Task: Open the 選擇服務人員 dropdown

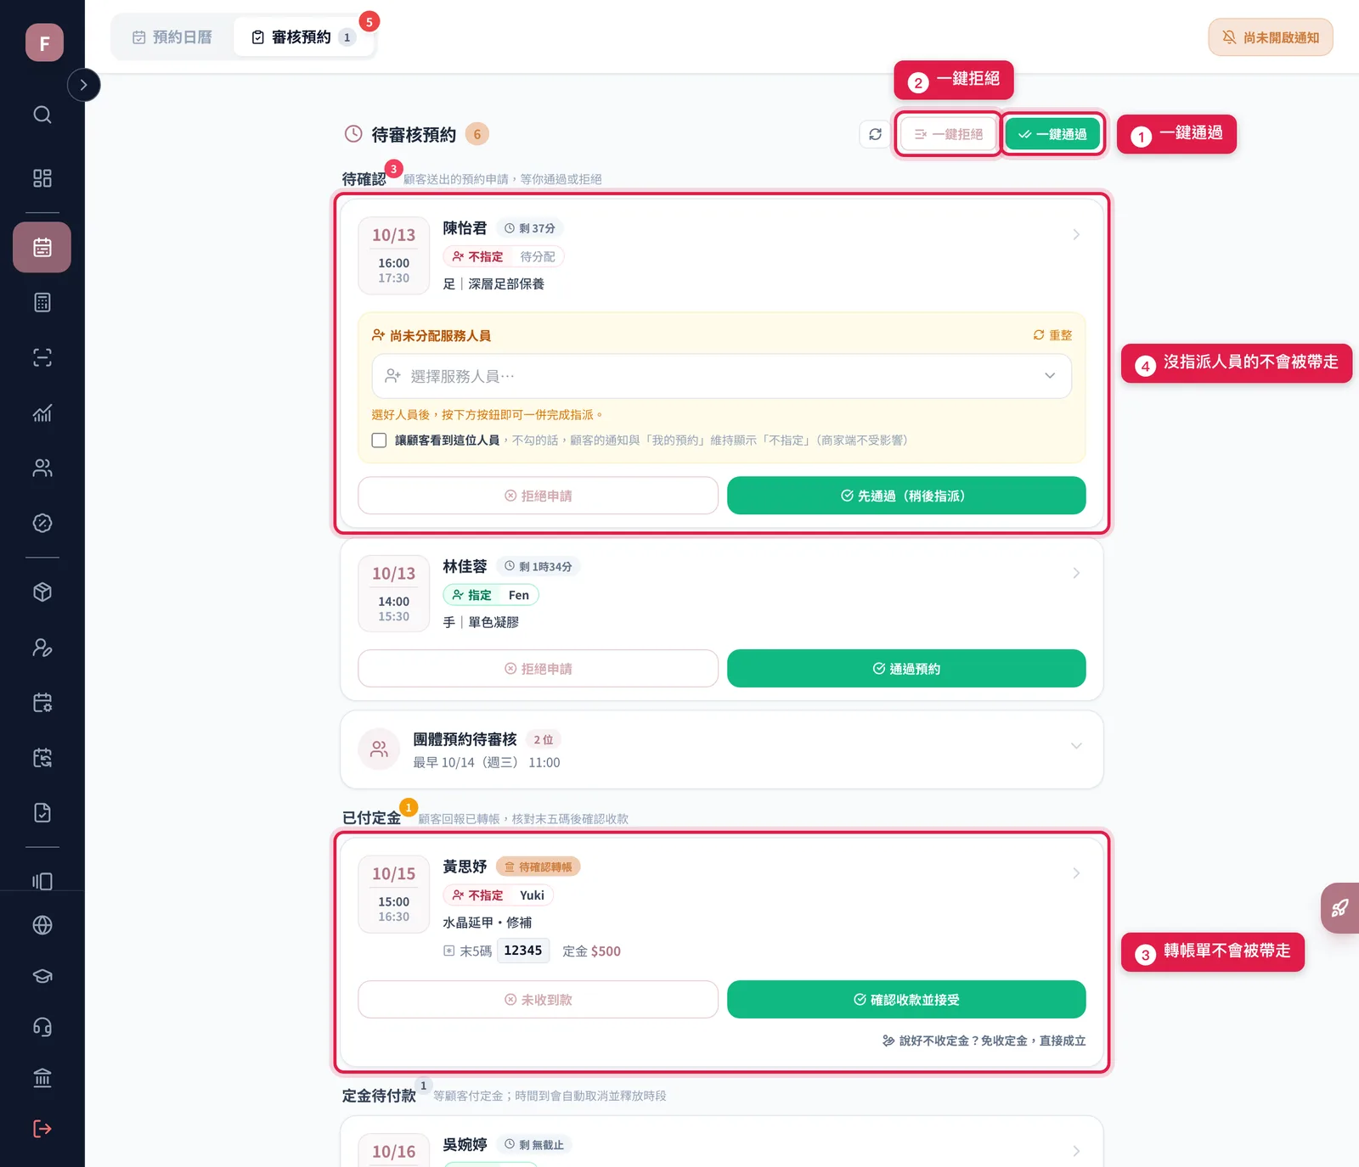Action: 721,376
